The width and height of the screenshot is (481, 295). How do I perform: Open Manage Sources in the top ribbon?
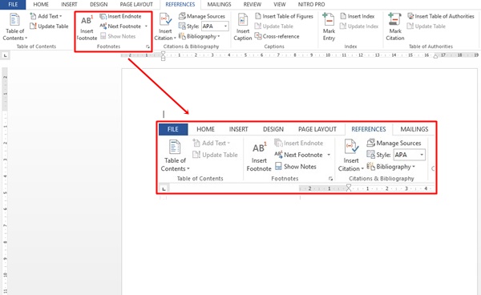pos(202,16)
